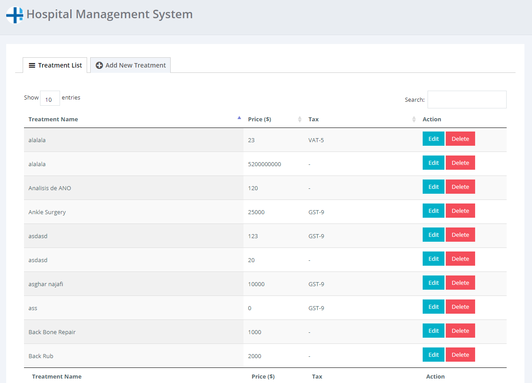Delete the Ankle Surgery treatment
532x383 pixels.
pyautogui.click(x=460, y=211)
